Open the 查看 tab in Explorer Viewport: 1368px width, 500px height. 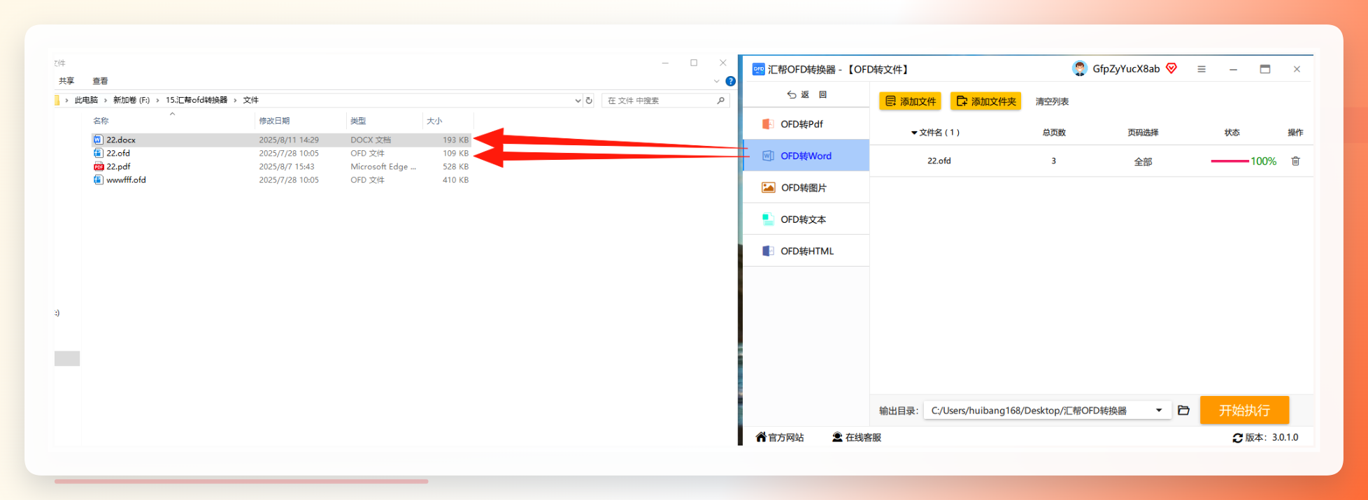pos(100,81)
